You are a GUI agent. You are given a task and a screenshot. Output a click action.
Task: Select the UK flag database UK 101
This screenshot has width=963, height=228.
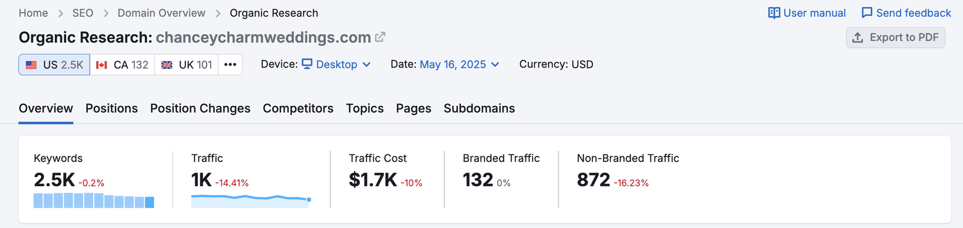tap(187, 64)
